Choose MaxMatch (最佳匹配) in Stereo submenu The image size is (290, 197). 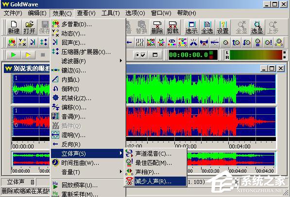coord(155,163)
